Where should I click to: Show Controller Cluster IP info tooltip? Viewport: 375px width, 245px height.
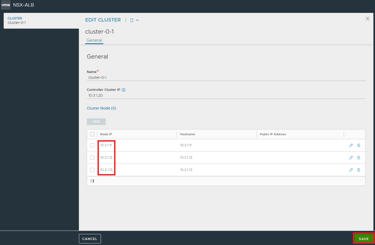[123, 90]
